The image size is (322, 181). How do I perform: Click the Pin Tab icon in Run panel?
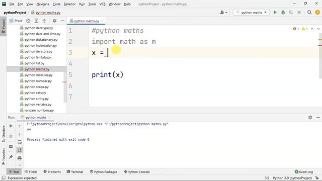click(x=11, y=157)
